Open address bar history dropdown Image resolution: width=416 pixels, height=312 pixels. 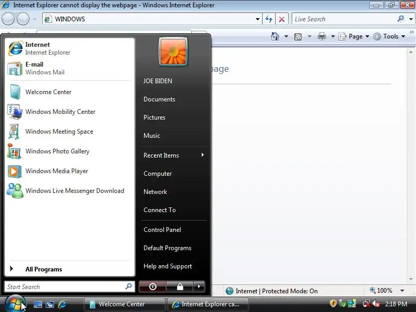pos(257,19)
